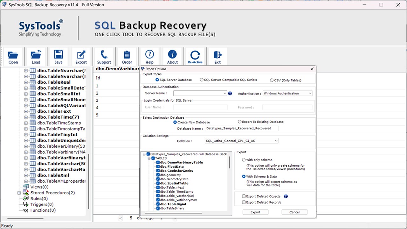Click the Re-Active refresh icon
407x229 pixels.
click(x=195, y=54)
